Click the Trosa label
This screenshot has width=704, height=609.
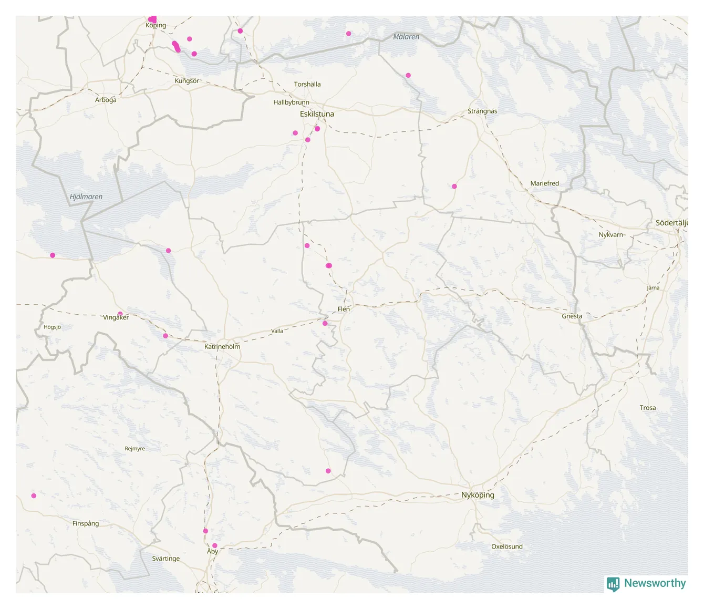(648, 408)
